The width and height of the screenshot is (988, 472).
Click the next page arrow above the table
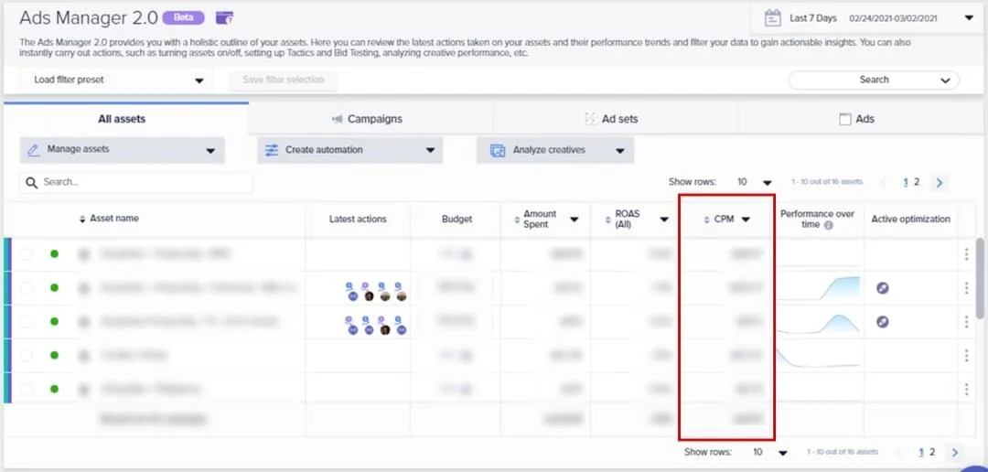coord(940,183)
